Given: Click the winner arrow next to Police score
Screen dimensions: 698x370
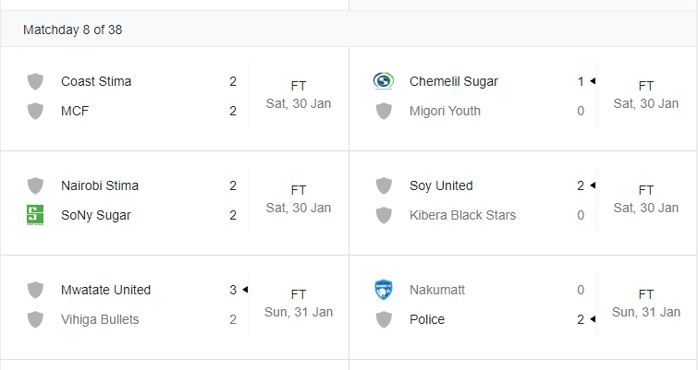Looking at the screenshot, I should coord(593,319).
